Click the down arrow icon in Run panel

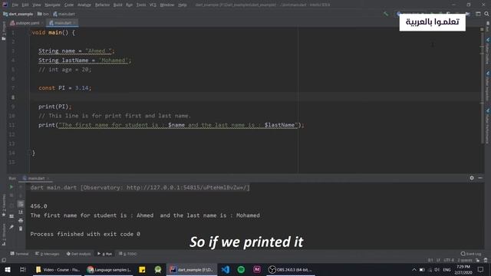point(21,195)
